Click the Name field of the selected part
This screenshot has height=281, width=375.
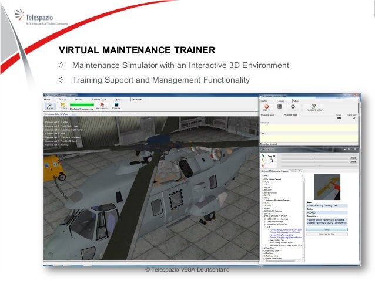(x=327, y=205)
